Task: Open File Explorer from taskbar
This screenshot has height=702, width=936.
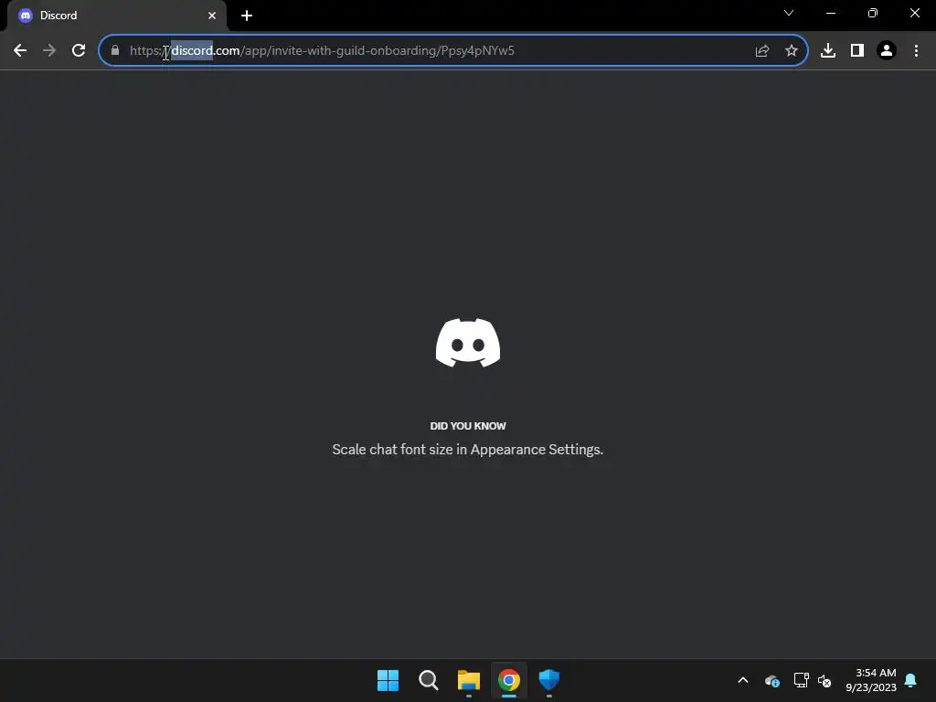Action: pyautogui.click(x=469, y=680)
